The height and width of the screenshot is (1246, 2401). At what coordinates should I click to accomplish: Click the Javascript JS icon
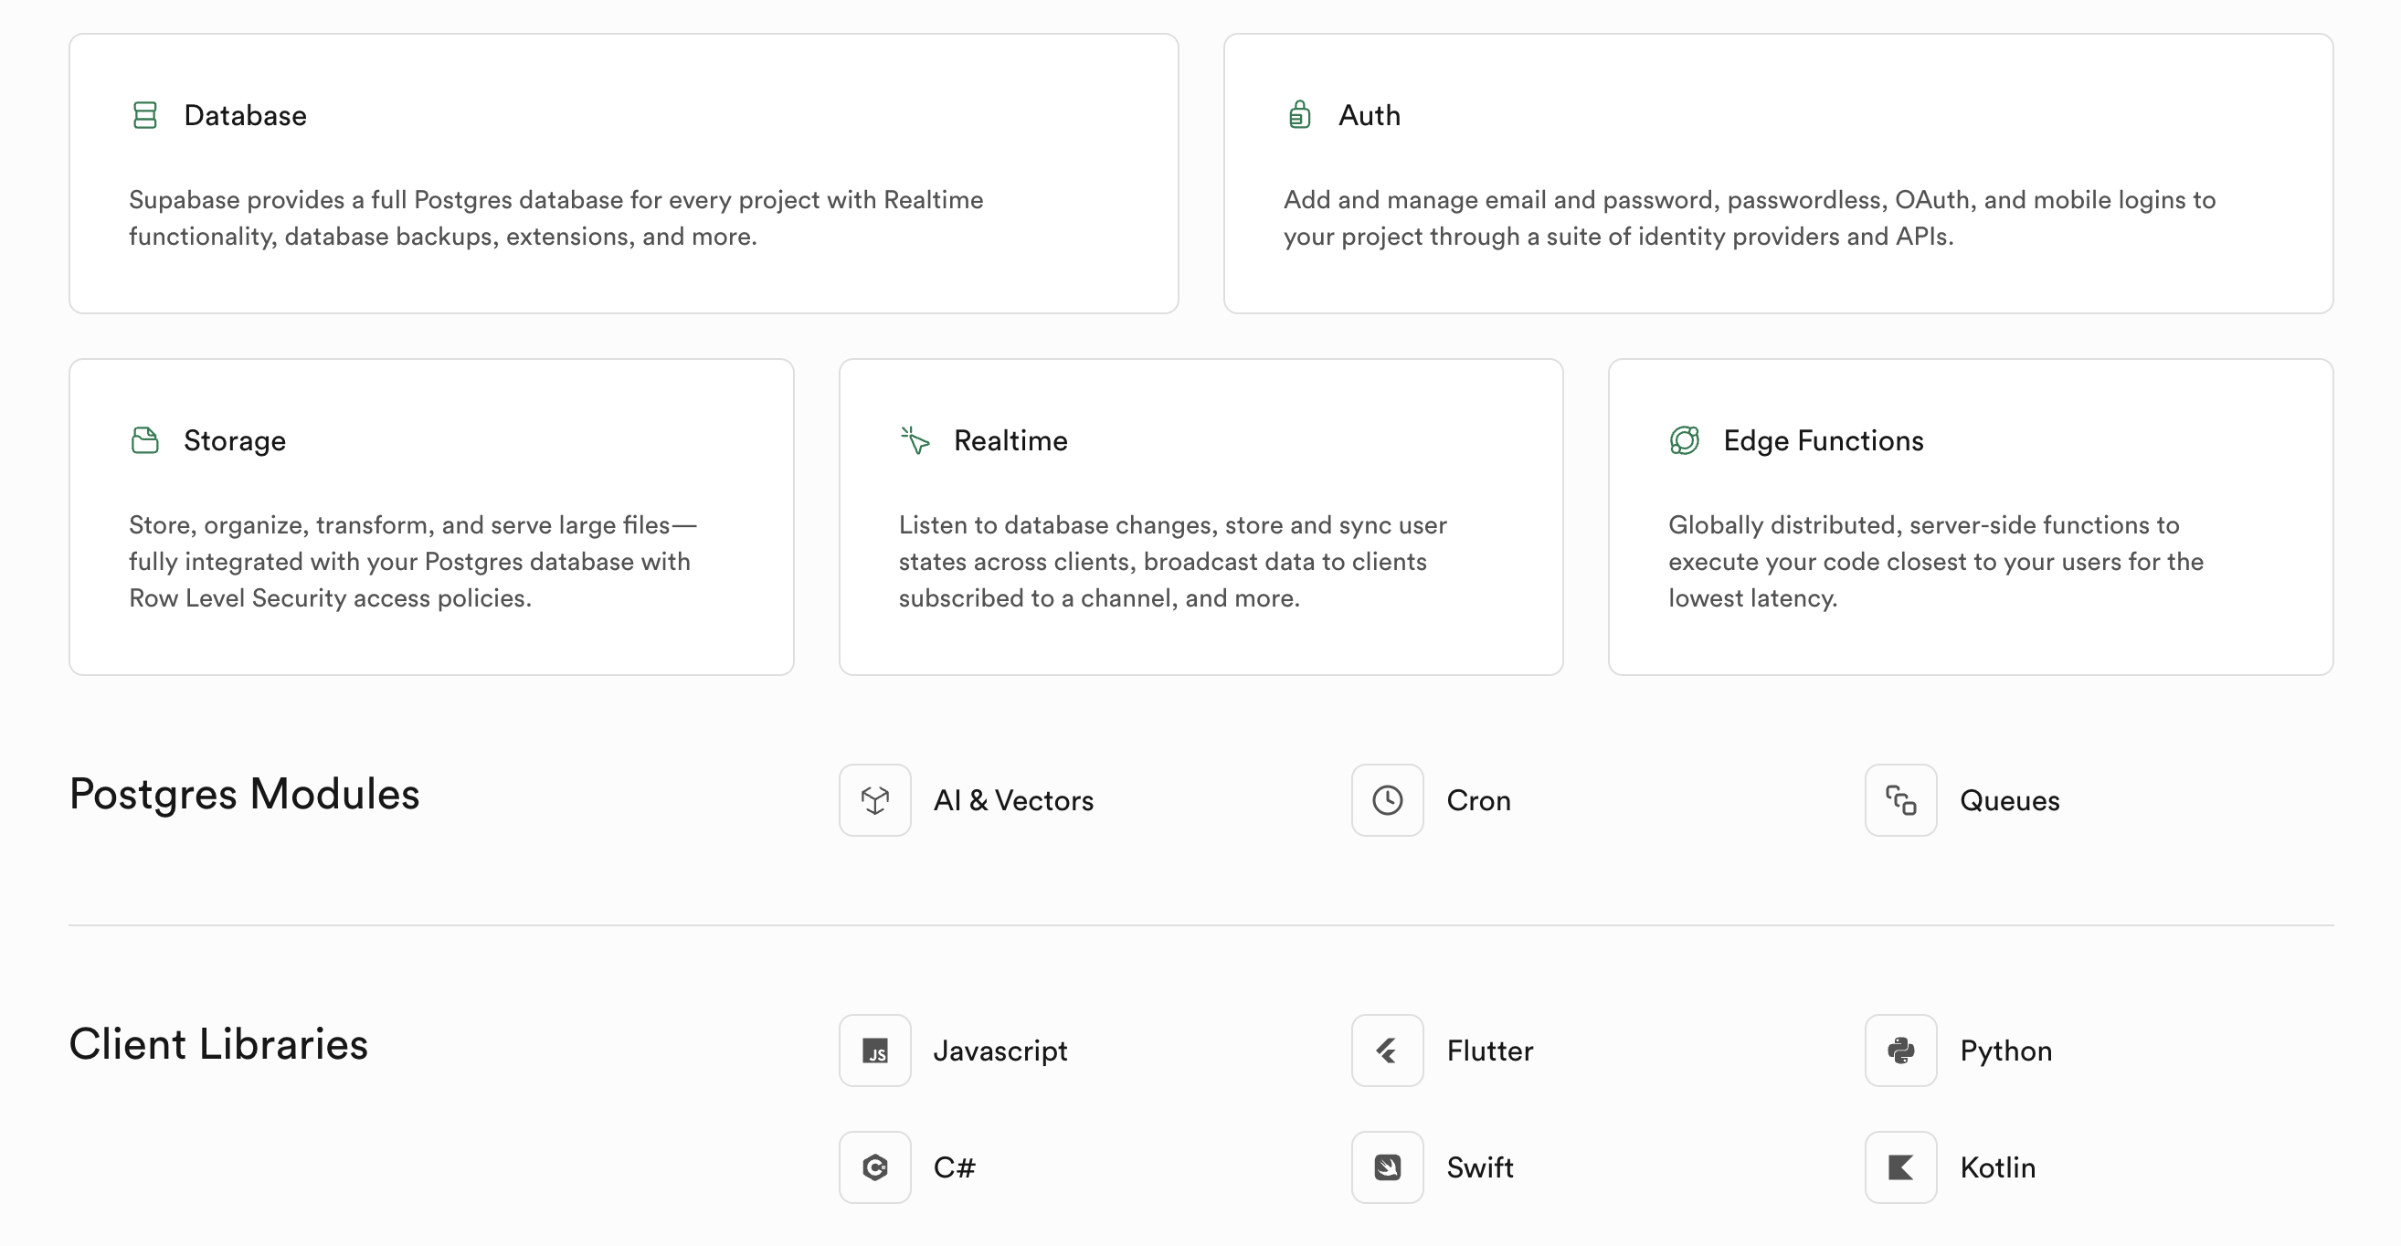coord(874,1051)
